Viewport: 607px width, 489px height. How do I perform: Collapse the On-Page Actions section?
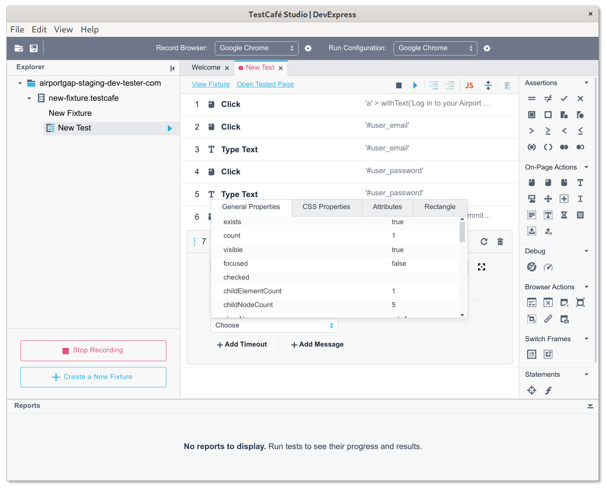[587, 167]
